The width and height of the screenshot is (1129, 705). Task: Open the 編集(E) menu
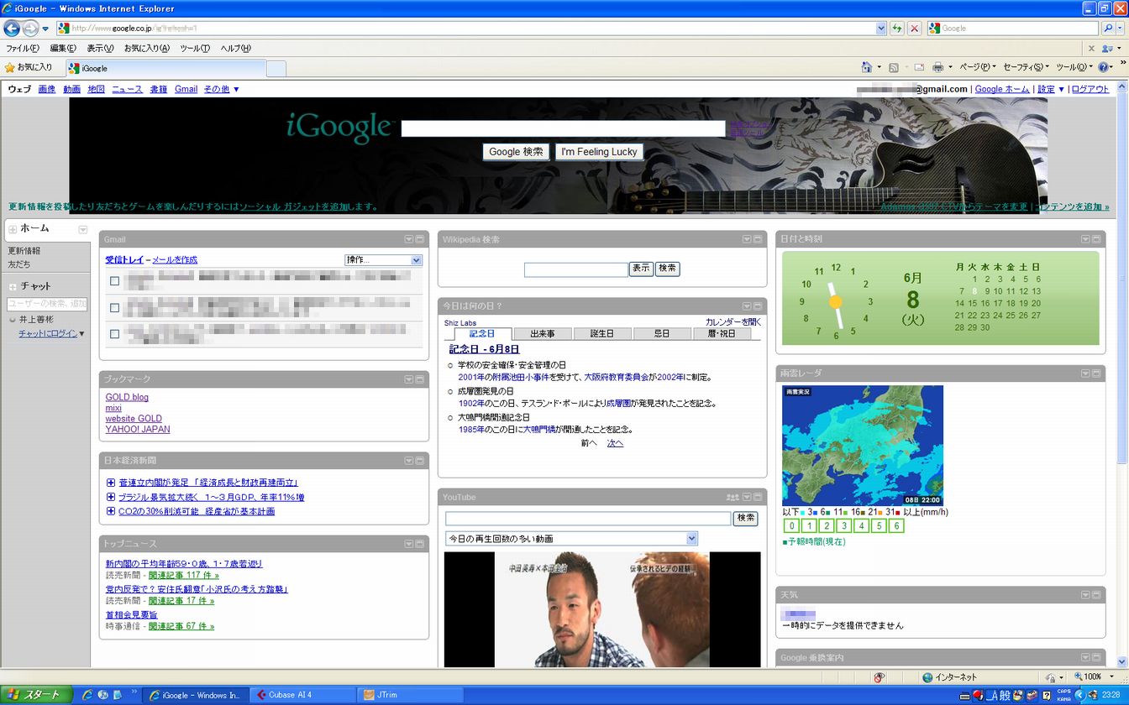[63, 49]
